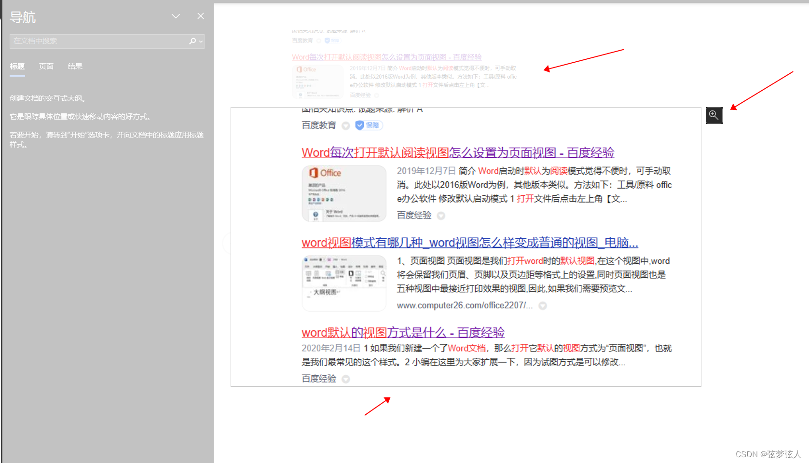Click the text 它是跟踪具体位置或快速移动内容的好方式。
This screenshot has width=809, height=463.
[x=82, y=117]
